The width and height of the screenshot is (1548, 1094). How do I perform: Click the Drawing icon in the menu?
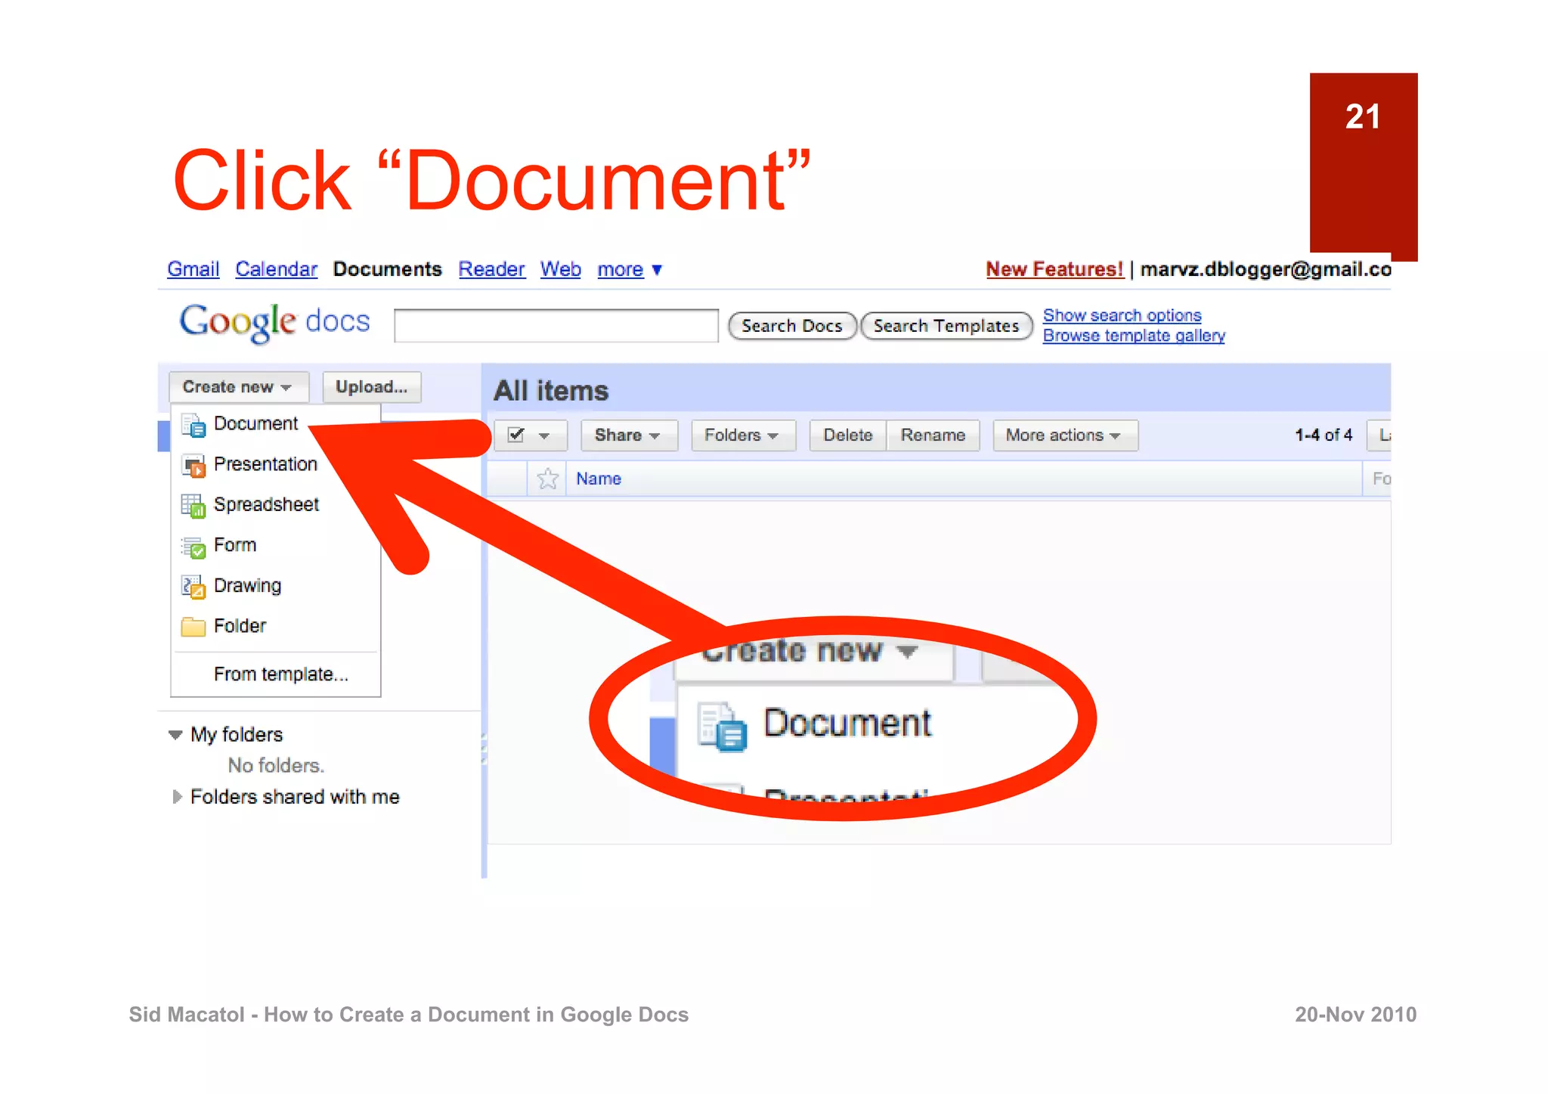click(193, 587)
